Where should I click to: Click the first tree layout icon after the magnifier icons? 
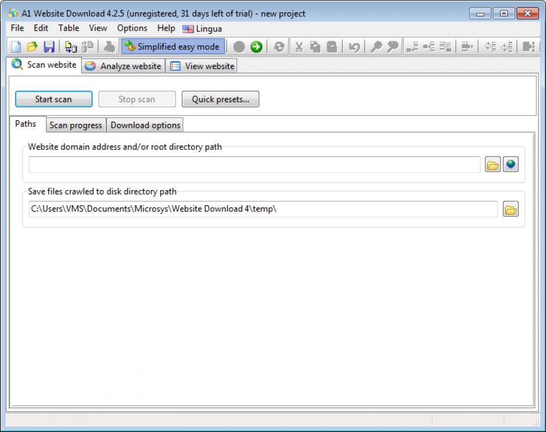pos(412,47)
